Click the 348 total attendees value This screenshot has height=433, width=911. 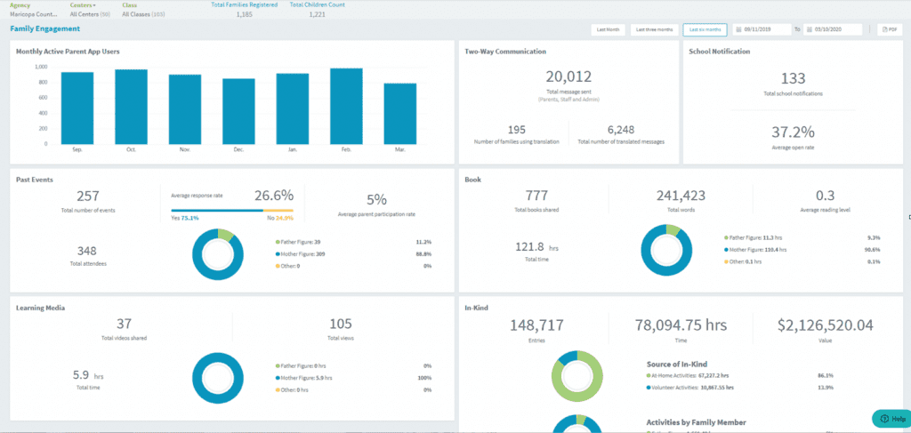[x=87, y=251]
